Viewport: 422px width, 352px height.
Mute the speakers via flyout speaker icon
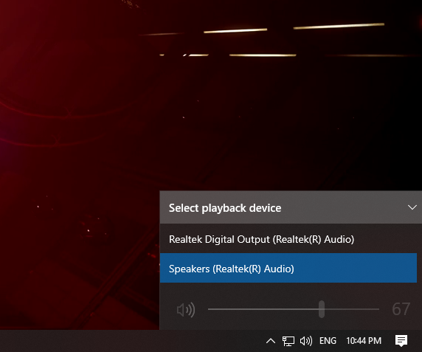186,310
